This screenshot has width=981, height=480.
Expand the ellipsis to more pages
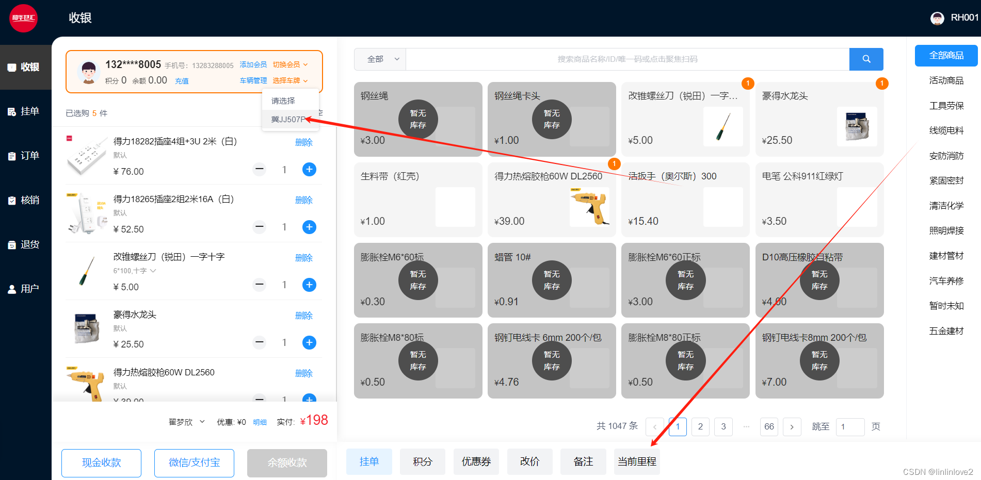click(746, 427)
